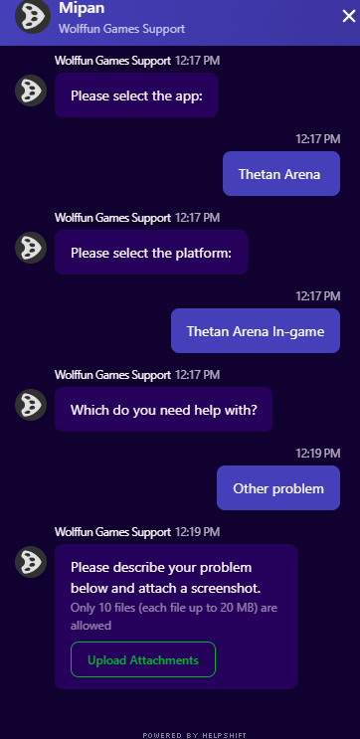Click the 'Mipan' title in the header
The width and height of the screenshot is (360, 739).
click(x=82, y=8)
